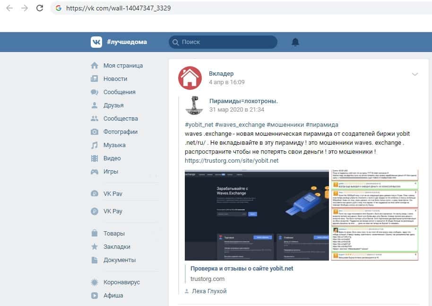Click the #waves_exchange hashtag
The image size is (432, 306).
tap(240, 124)
